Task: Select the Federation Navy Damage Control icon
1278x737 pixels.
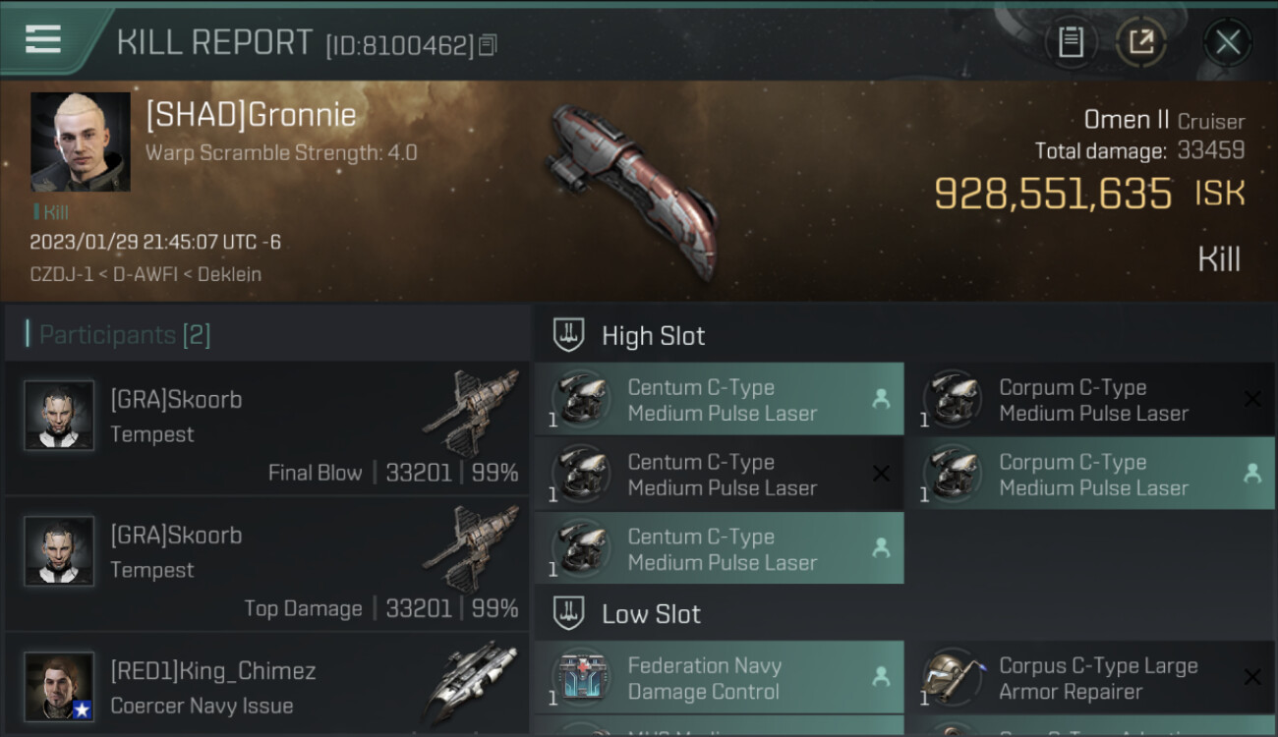Action: pyautogui.click(x=583, y=678)
